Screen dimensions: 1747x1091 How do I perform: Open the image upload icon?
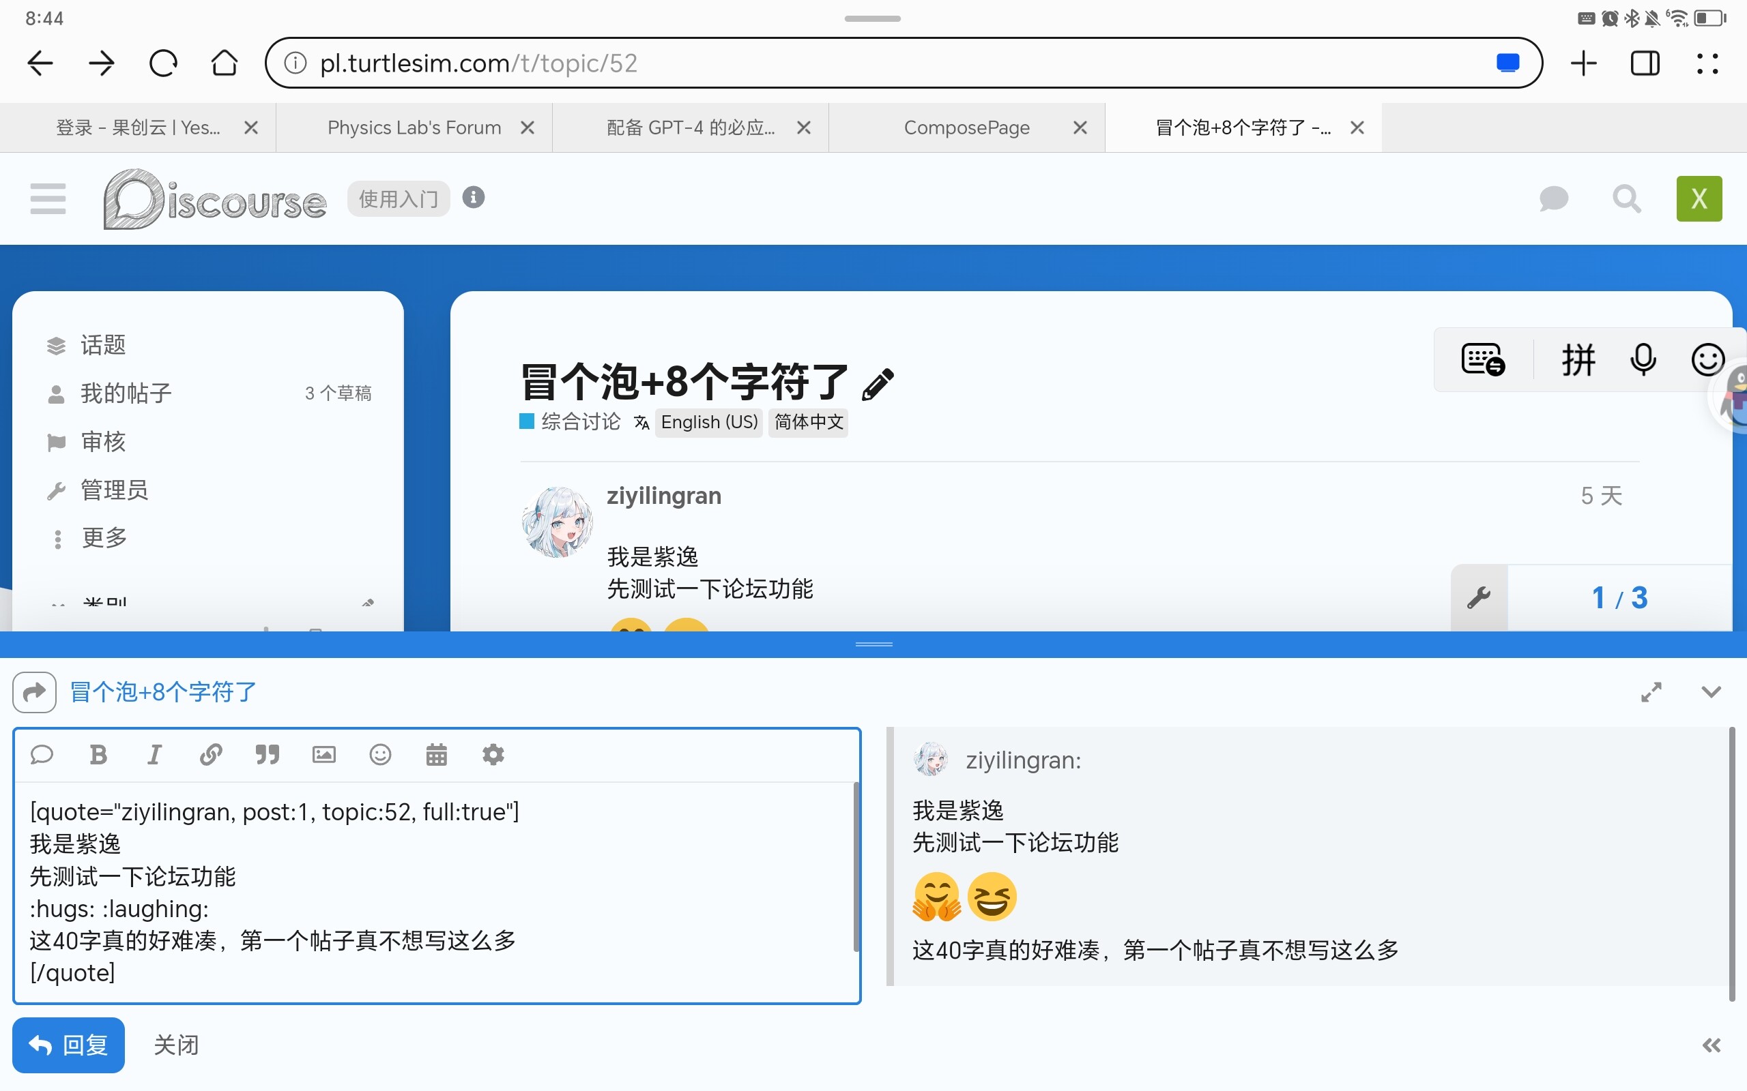click(323, 755)
